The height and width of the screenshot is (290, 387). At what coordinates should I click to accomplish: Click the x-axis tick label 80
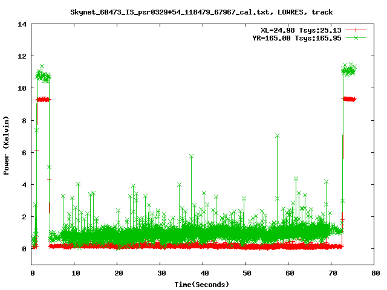tap(376, 273)
